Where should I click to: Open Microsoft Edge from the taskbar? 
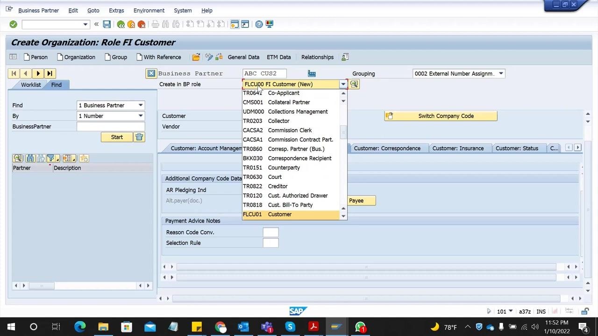pyautogui.click(x=80, y=327)
